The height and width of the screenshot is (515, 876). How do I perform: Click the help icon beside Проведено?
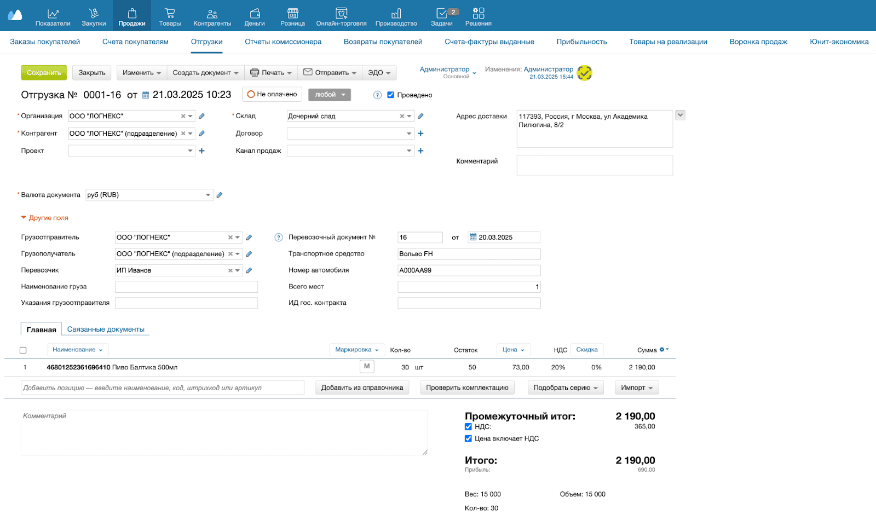tap(377, 95)
